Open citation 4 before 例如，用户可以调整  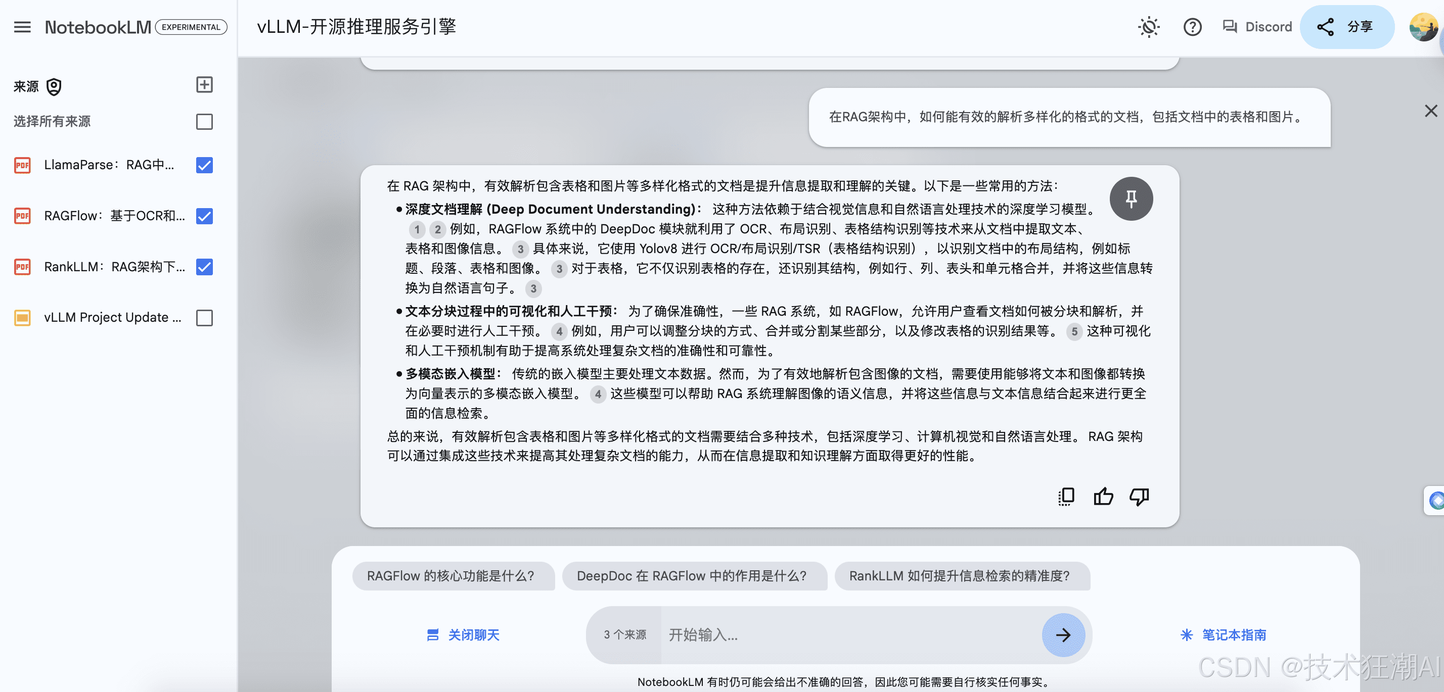pyautogui.click(x=559, y=331)
